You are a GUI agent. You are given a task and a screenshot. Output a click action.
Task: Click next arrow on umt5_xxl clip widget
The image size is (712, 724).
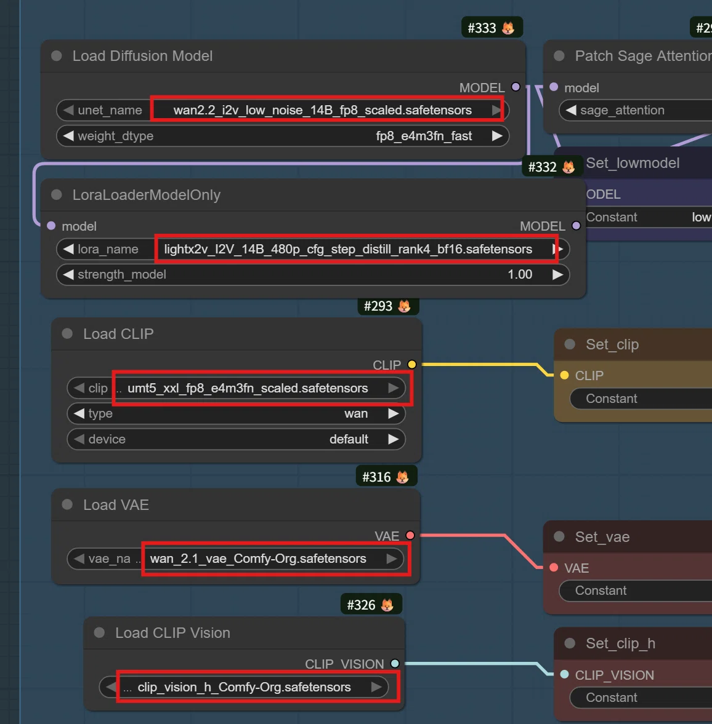[394, 388]
